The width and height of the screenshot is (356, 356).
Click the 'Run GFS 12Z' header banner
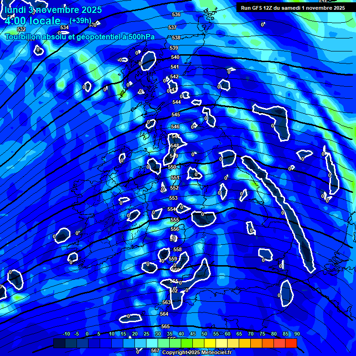click(292, 8)
